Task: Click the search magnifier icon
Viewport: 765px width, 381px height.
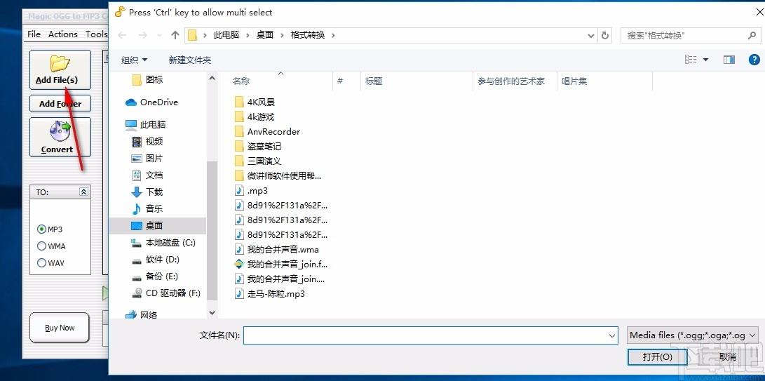Action: coord(752,35)
